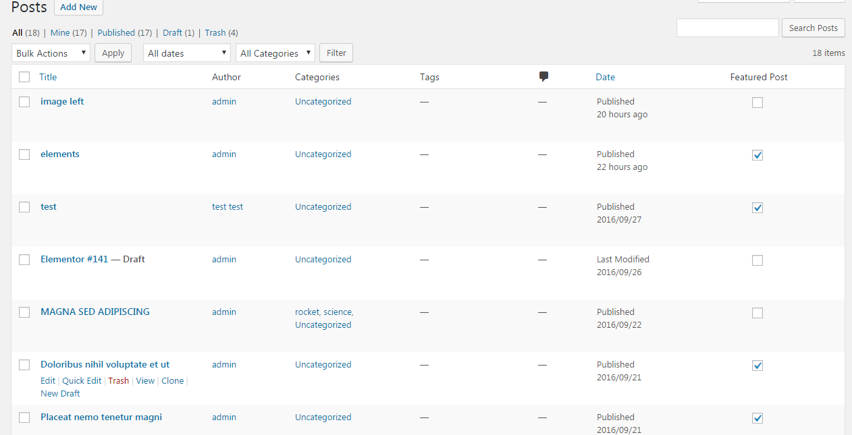Image resolution: width=852 pixels, height=435 pixels.
Task: Click 'Last Modified 2016/09/26' date text
Action: click(623, 266)
